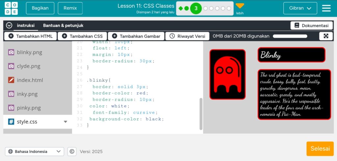This screenshot has height=161, width=337.
Task: Click Tambahkan HTML button
Action: coord(30,36)
